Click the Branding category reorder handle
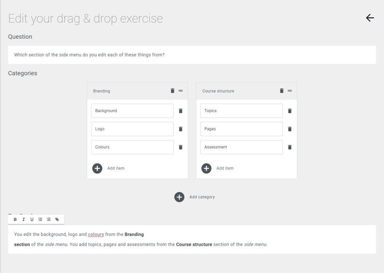384x273 pixels. (x=180, y=91)
